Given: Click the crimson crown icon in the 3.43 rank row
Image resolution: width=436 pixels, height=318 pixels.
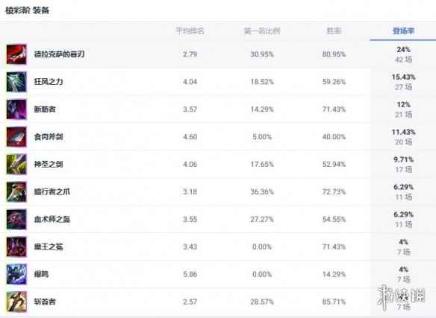Looking at the screenshot, I should tap(16, 247).
